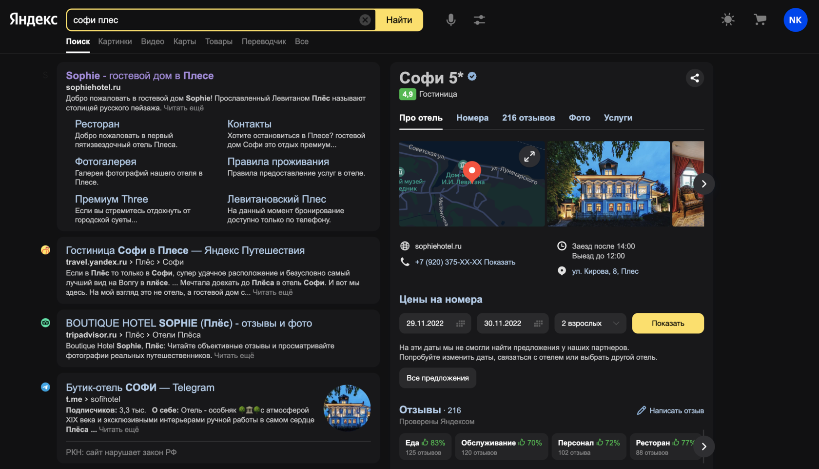Open the Фотогалерея sitelink

pyautogui.click(x=105, y=162)
